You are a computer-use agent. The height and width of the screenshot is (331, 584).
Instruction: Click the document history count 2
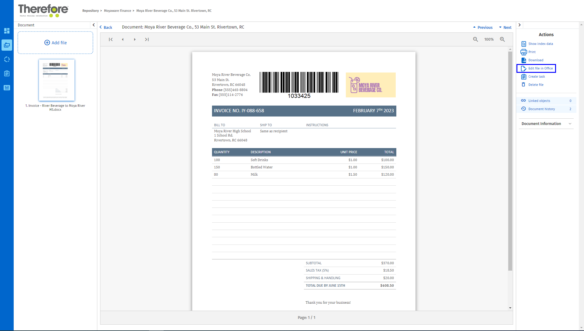coord(570,109)
